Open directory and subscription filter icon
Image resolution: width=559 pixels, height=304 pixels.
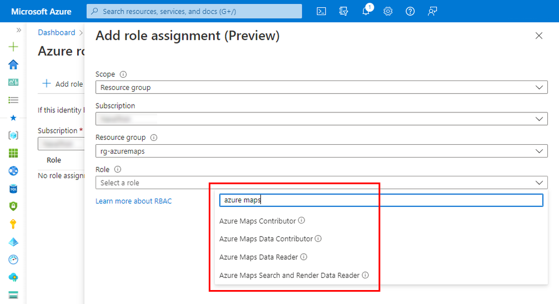tap(344, 11)
